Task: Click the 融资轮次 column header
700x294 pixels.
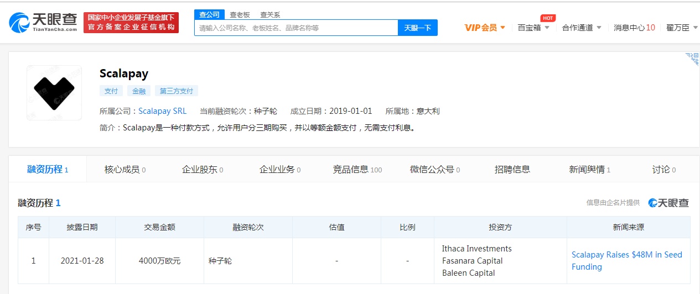Action: tap(248, 227)
